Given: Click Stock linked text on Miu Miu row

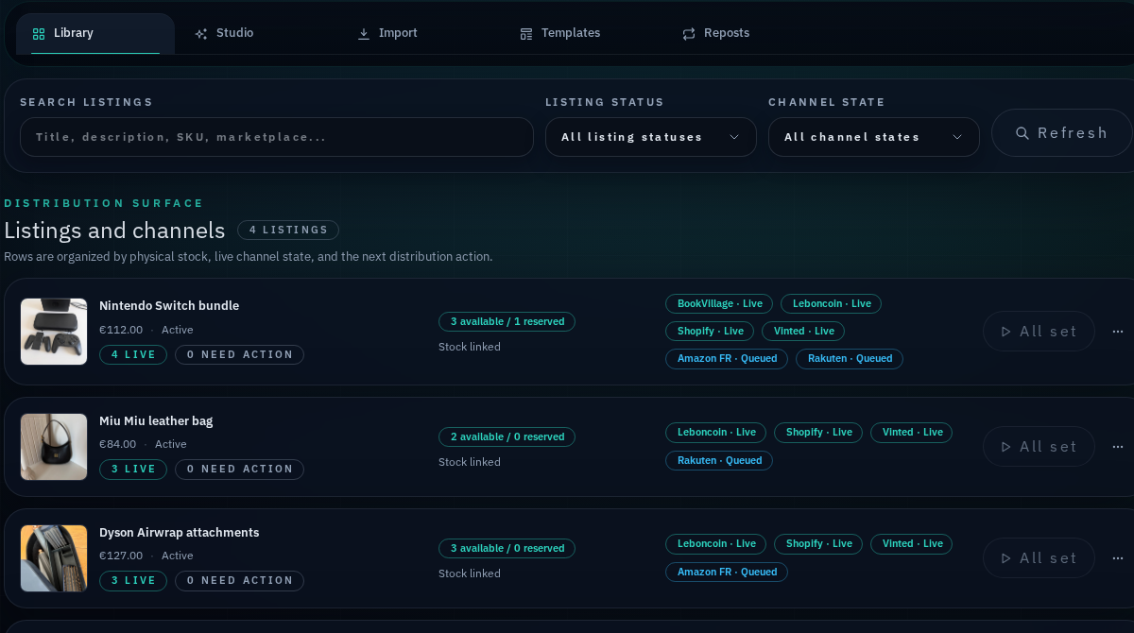Looking at the screenshot, I should (x=470, y=462).
